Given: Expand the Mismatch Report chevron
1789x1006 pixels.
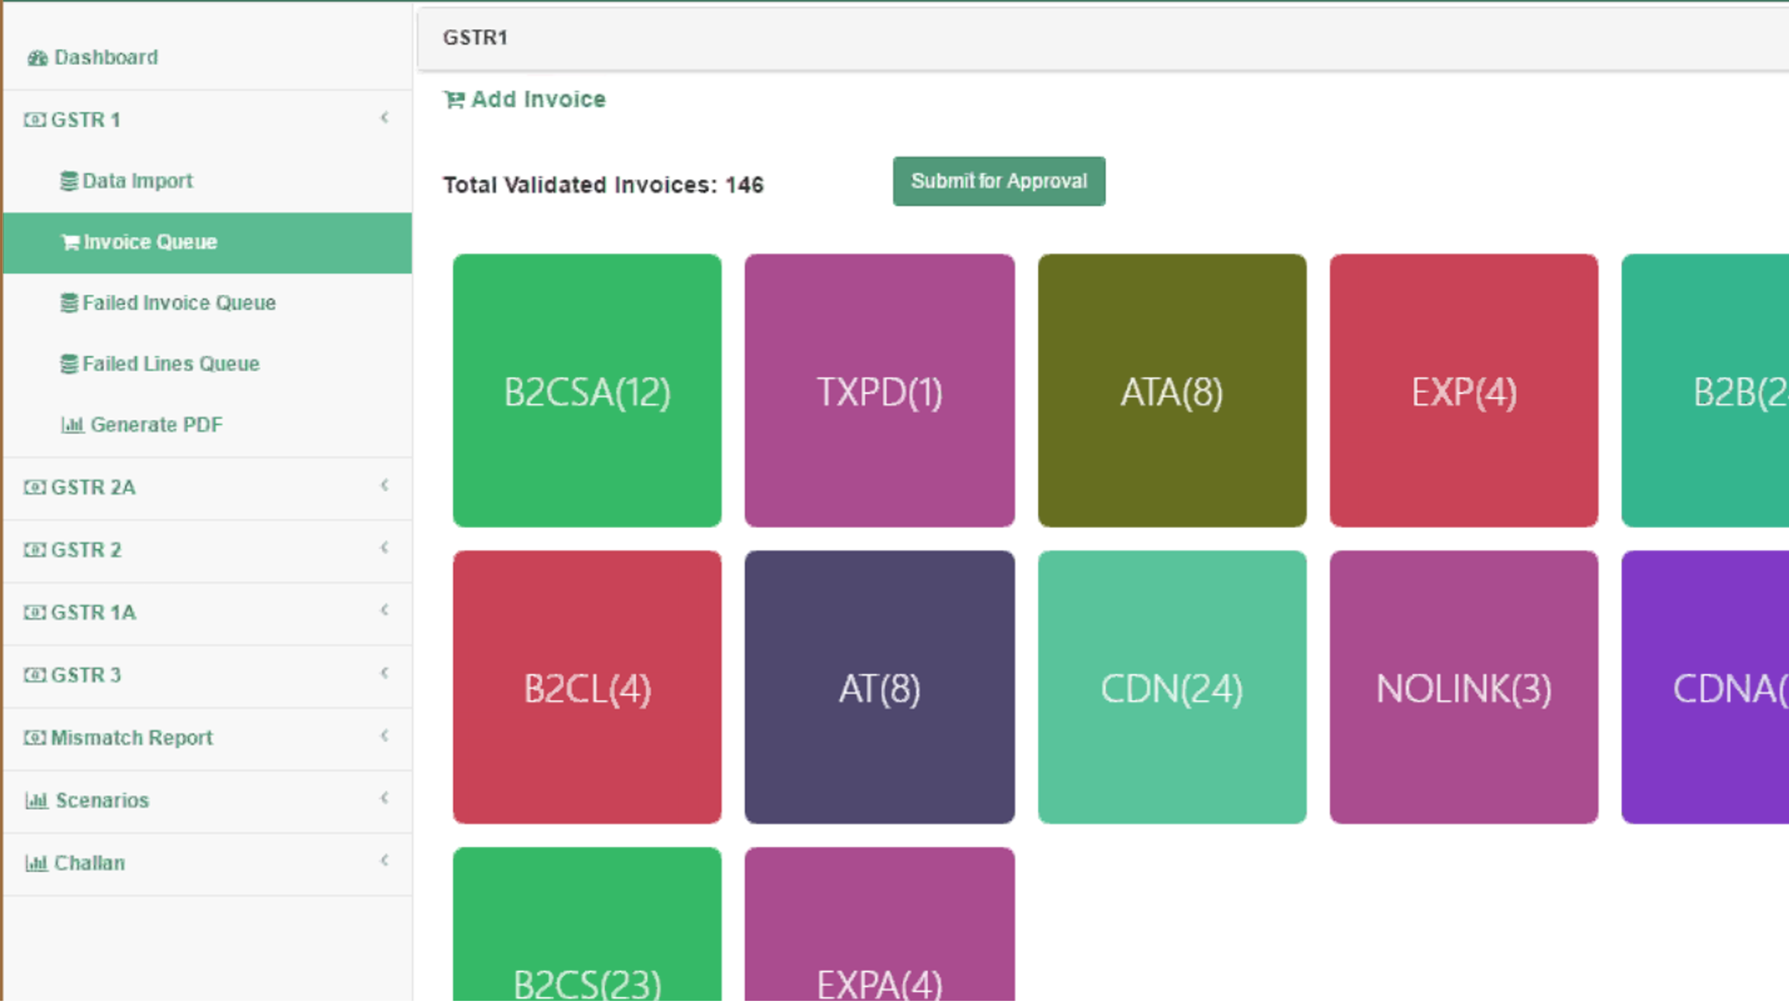Looking at the screenshot, I should (385, 735).
